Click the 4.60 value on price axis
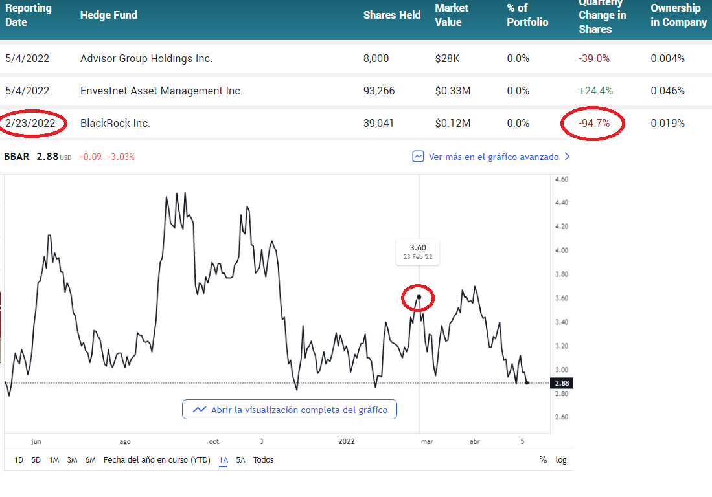This screenshot has height=497, width=712. [x=562, y=179]
